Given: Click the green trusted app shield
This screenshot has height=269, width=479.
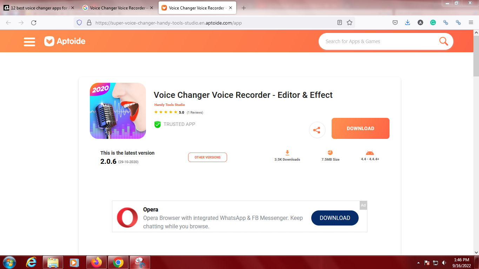Looking at the screenshot, I should [158, 124].
